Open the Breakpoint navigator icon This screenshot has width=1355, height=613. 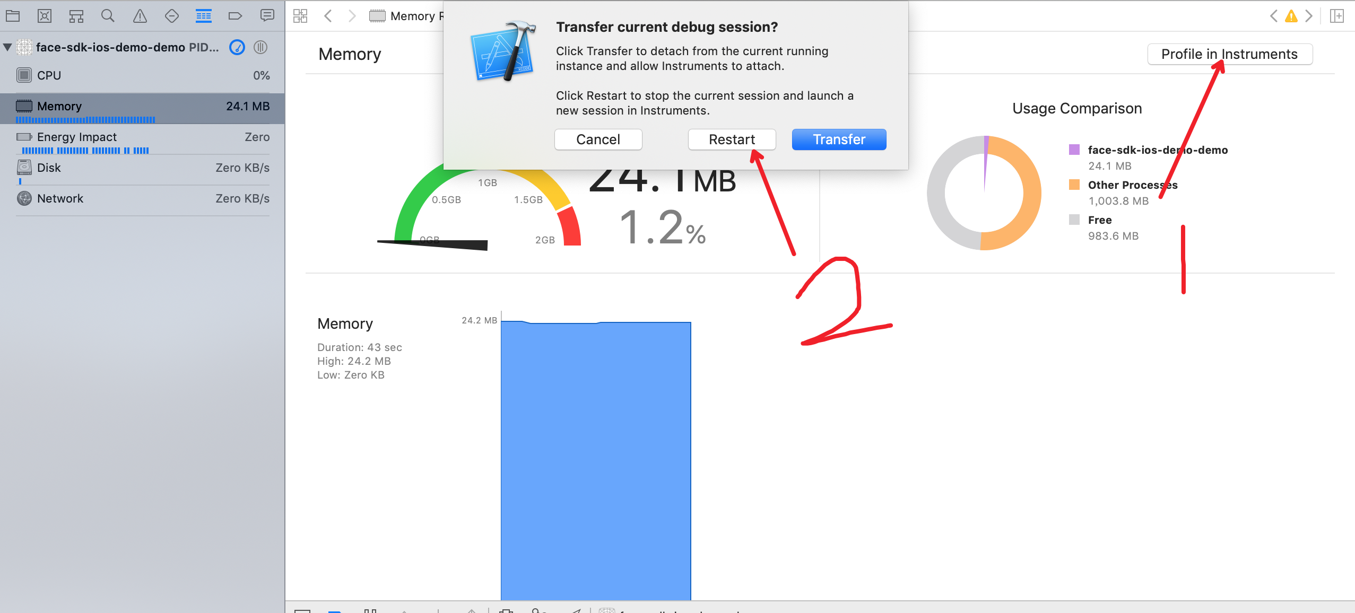pos(235,16)
